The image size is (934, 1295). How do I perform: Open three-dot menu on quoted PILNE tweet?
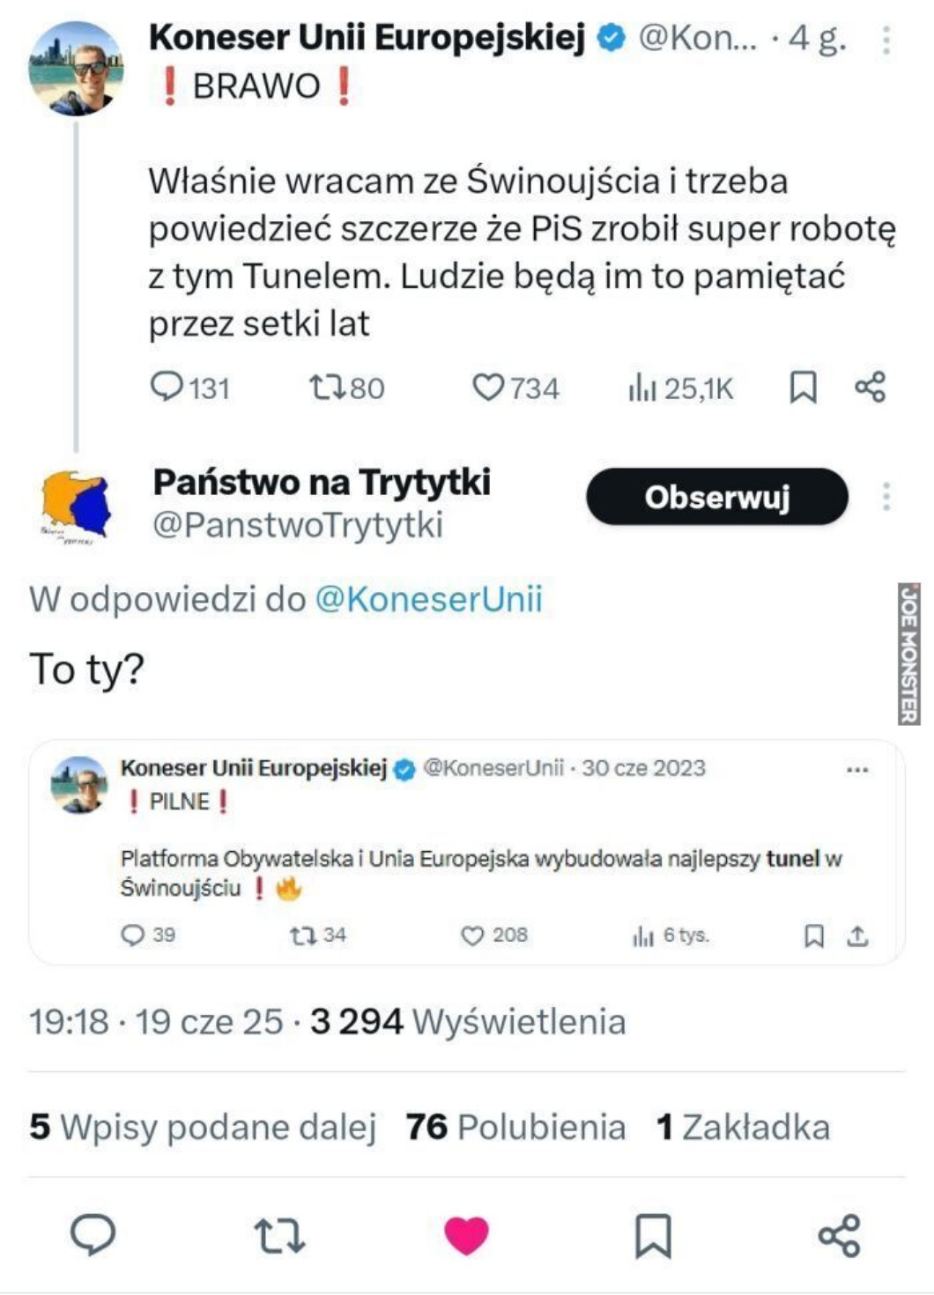point(857,769)
